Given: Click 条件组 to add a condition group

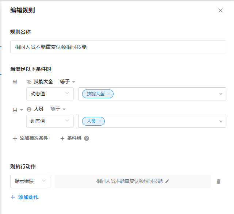Looking at the screenshot, I should (71, 138).
